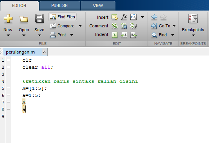Open the Find dropdown arrow

[x=173, y=35]
